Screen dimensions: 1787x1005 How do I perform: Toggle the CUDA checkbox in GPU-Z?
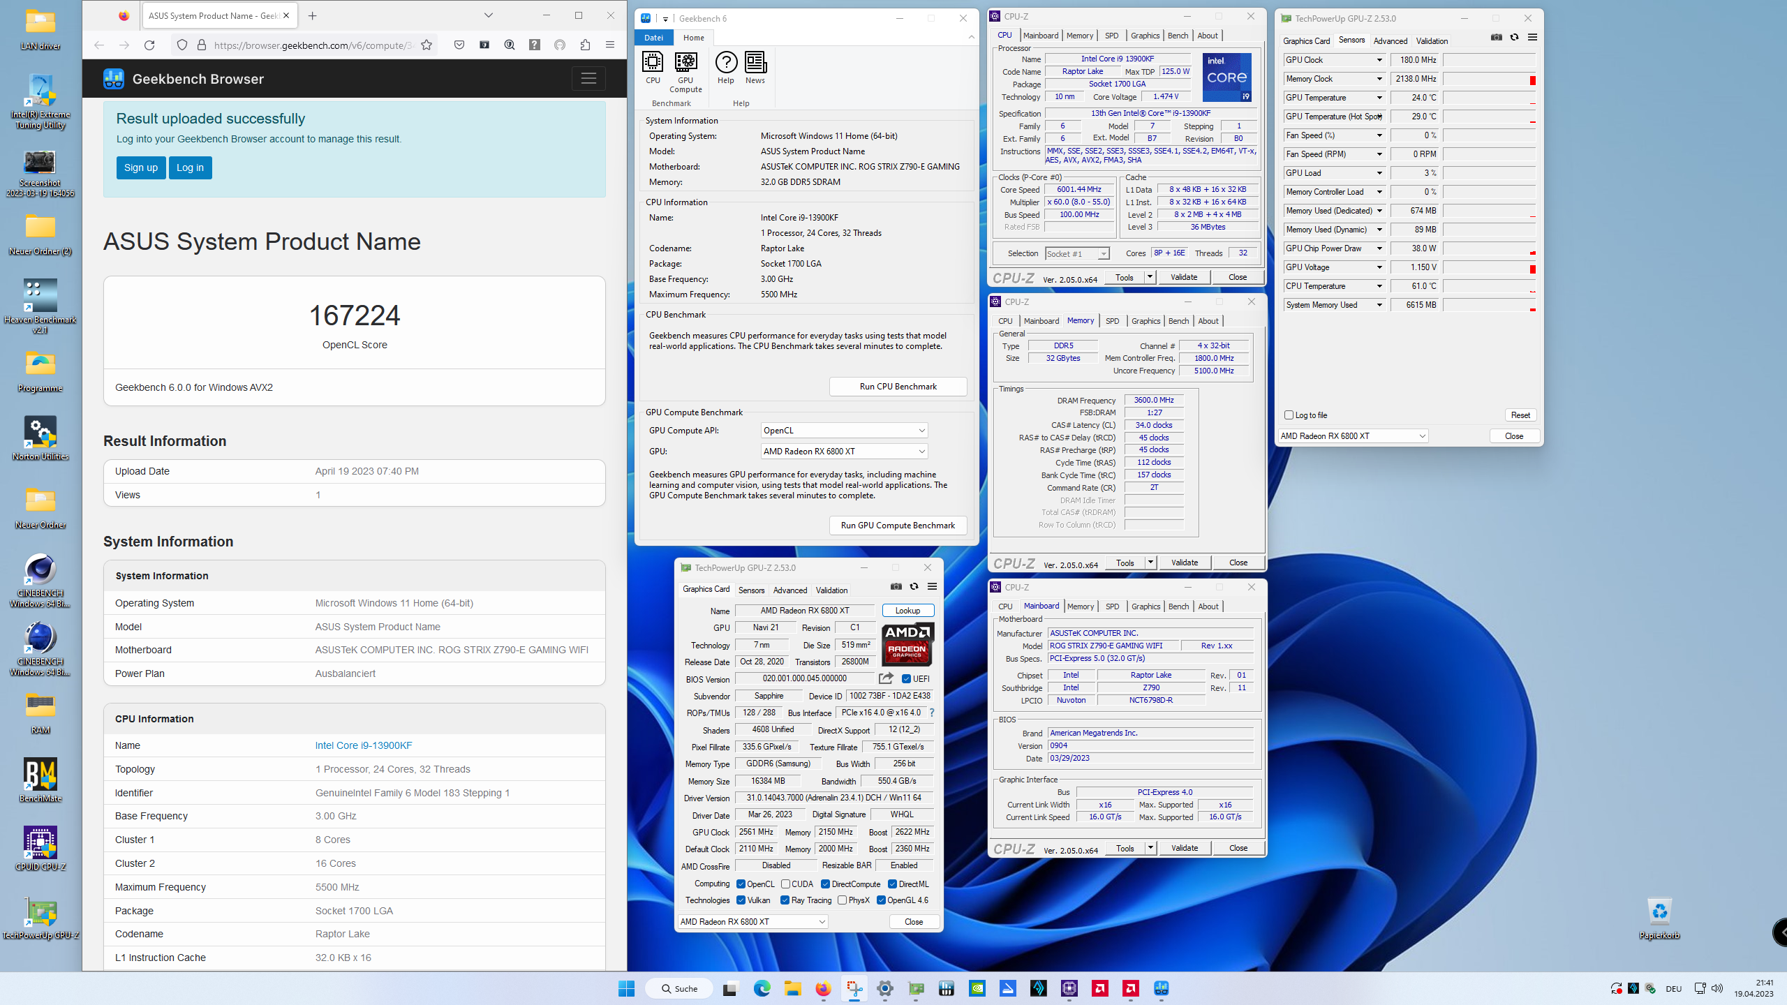click(x=785, y=884)
